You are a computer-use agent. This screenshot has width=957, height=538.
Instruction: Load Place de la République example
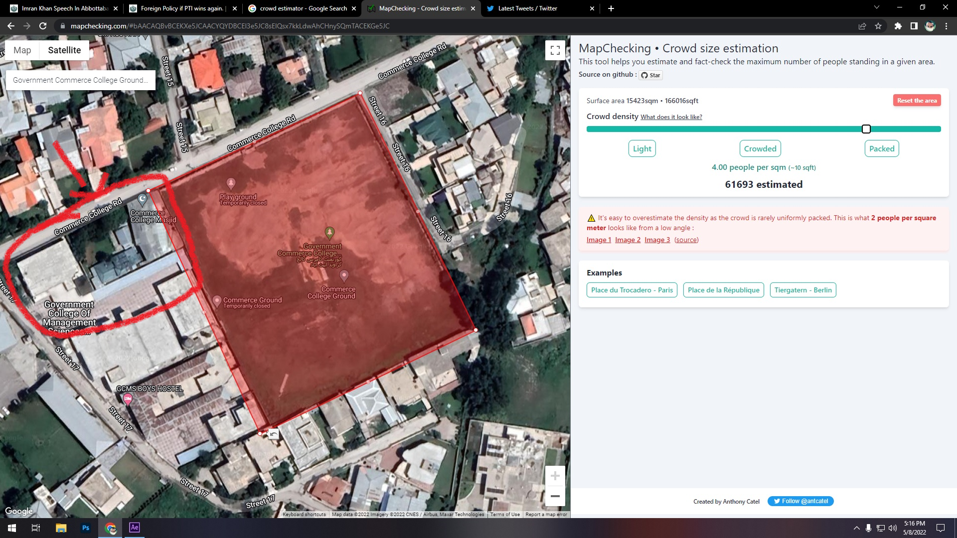(724, 290)
